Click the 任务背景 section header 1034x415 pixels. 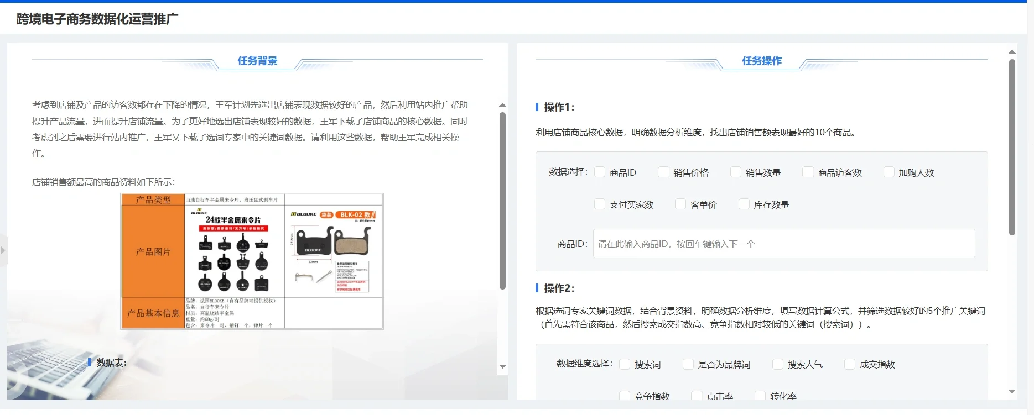pos(257,61)
